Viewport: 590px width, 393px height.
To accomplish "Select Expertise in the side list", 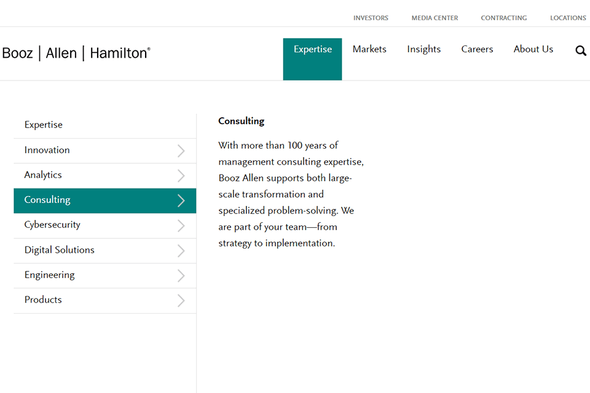I will (105, 126).
